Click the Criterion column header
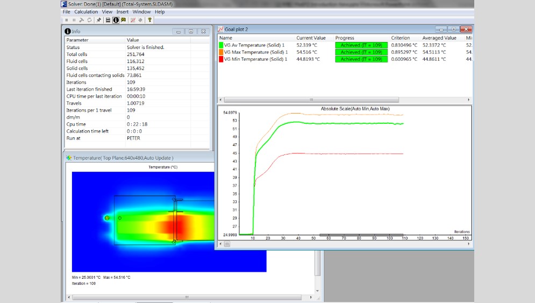This screenshot has height=303, width=535. (x=400, y=38)
